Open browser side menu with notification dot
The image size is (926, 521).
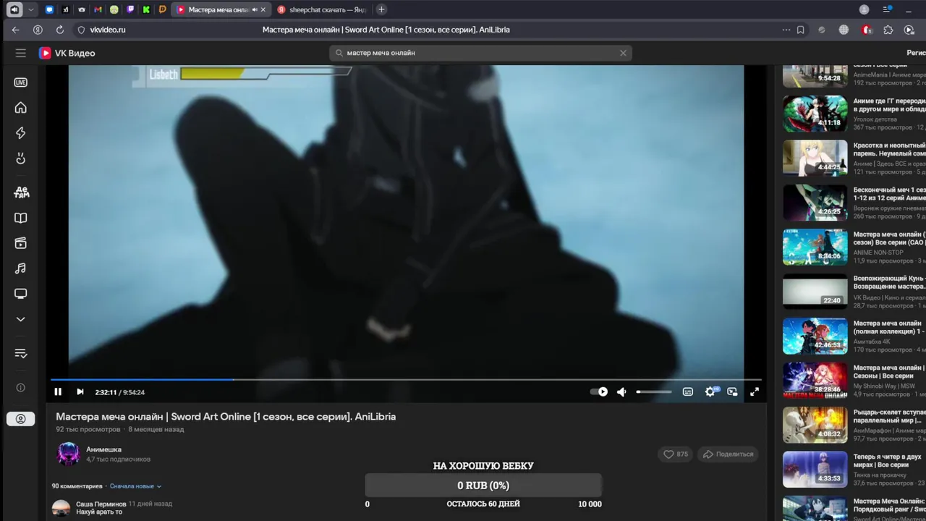pos(887,9)
